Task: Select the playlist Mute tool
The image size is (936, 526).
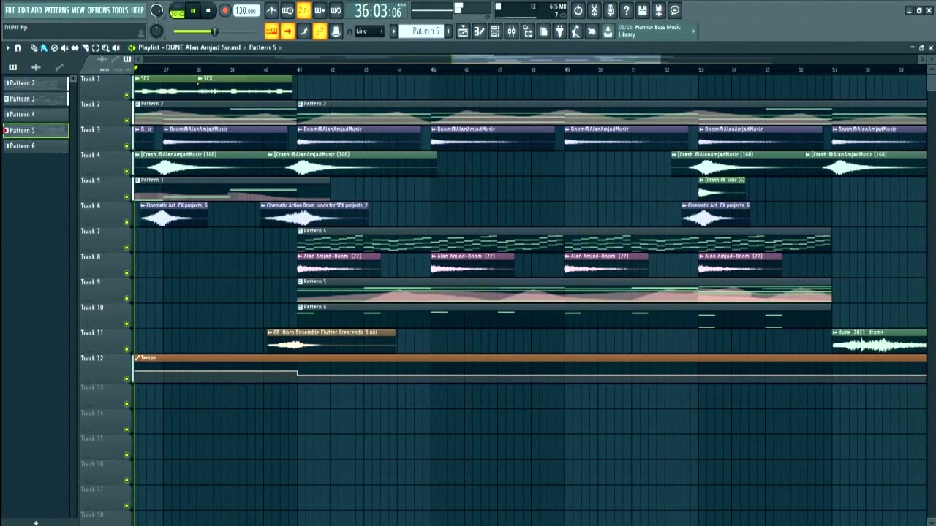Action: click(x=64, y=47)
